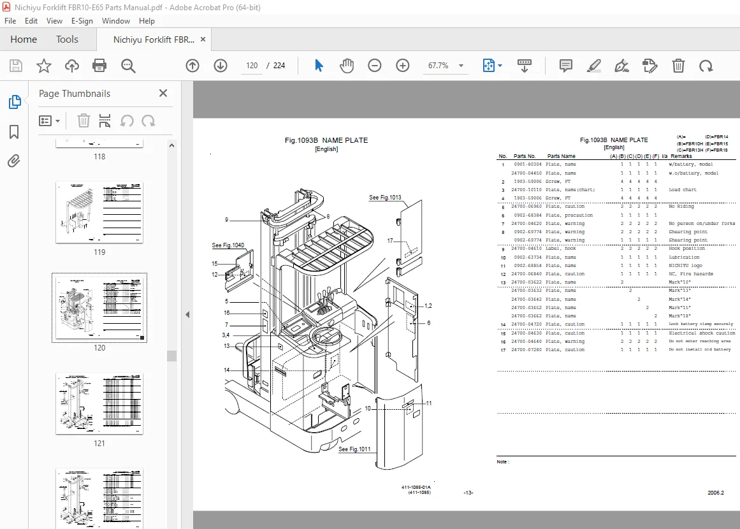Click the Save file icon
The width and height of the screenshot is (740, 529).
(x=16, y=66)
